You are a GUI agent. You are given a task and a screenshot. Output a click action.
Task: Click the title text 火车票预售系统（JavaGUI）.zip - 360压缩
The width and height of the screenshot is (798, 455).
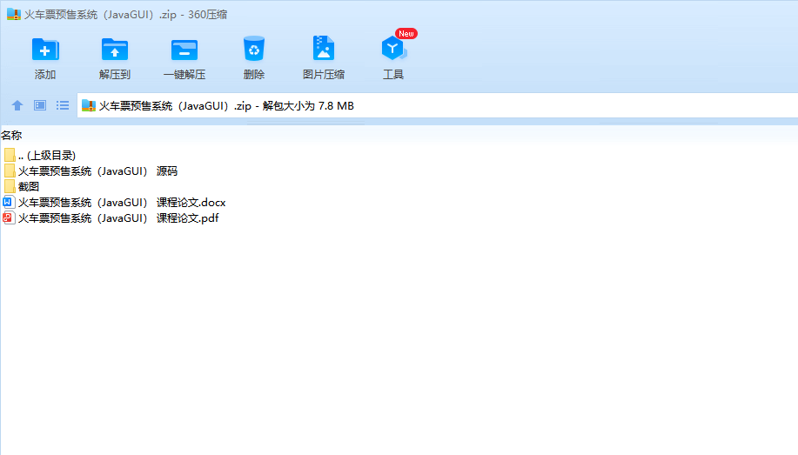point(125,15)
